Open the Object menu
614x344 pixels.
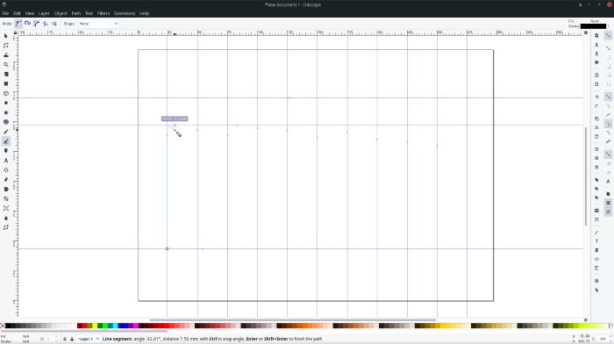(x=61, y=13)
